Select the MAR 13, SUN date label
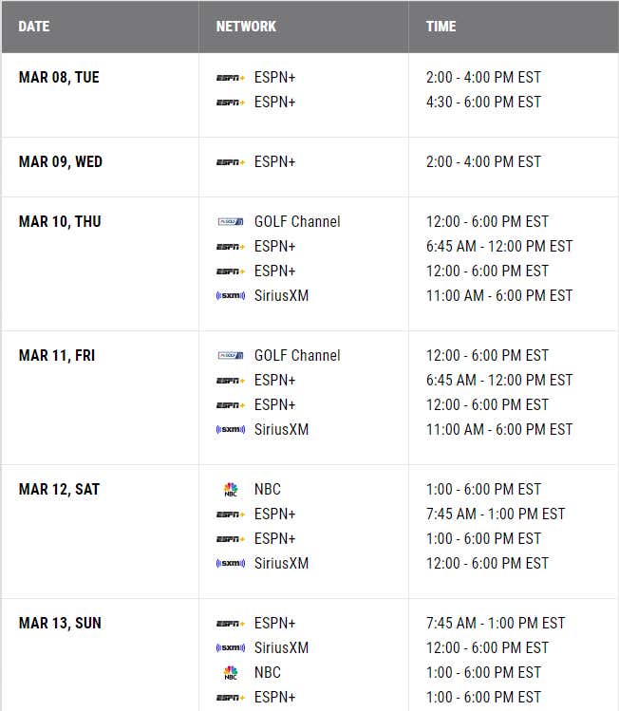 60,623
